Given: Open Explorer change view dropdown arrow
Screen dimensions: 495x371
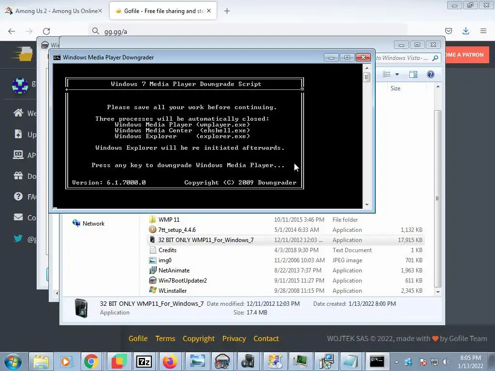Looking at the screenshot, I should pyautogui.click(x=397, y=74).
